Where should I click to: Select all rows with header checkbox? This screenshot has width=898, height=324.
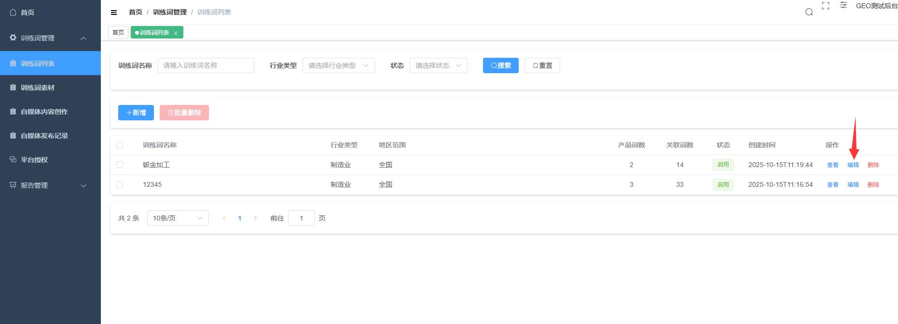point(120,145)
